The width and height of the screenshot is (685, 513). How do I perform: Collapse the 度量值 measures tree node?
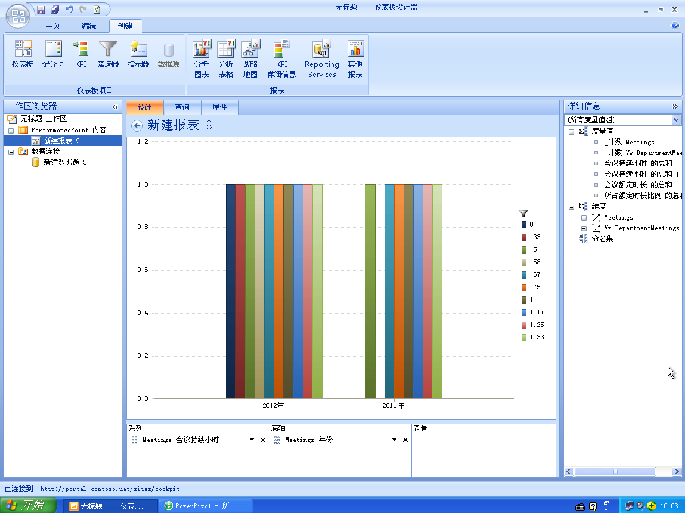[x=572, y=131]
